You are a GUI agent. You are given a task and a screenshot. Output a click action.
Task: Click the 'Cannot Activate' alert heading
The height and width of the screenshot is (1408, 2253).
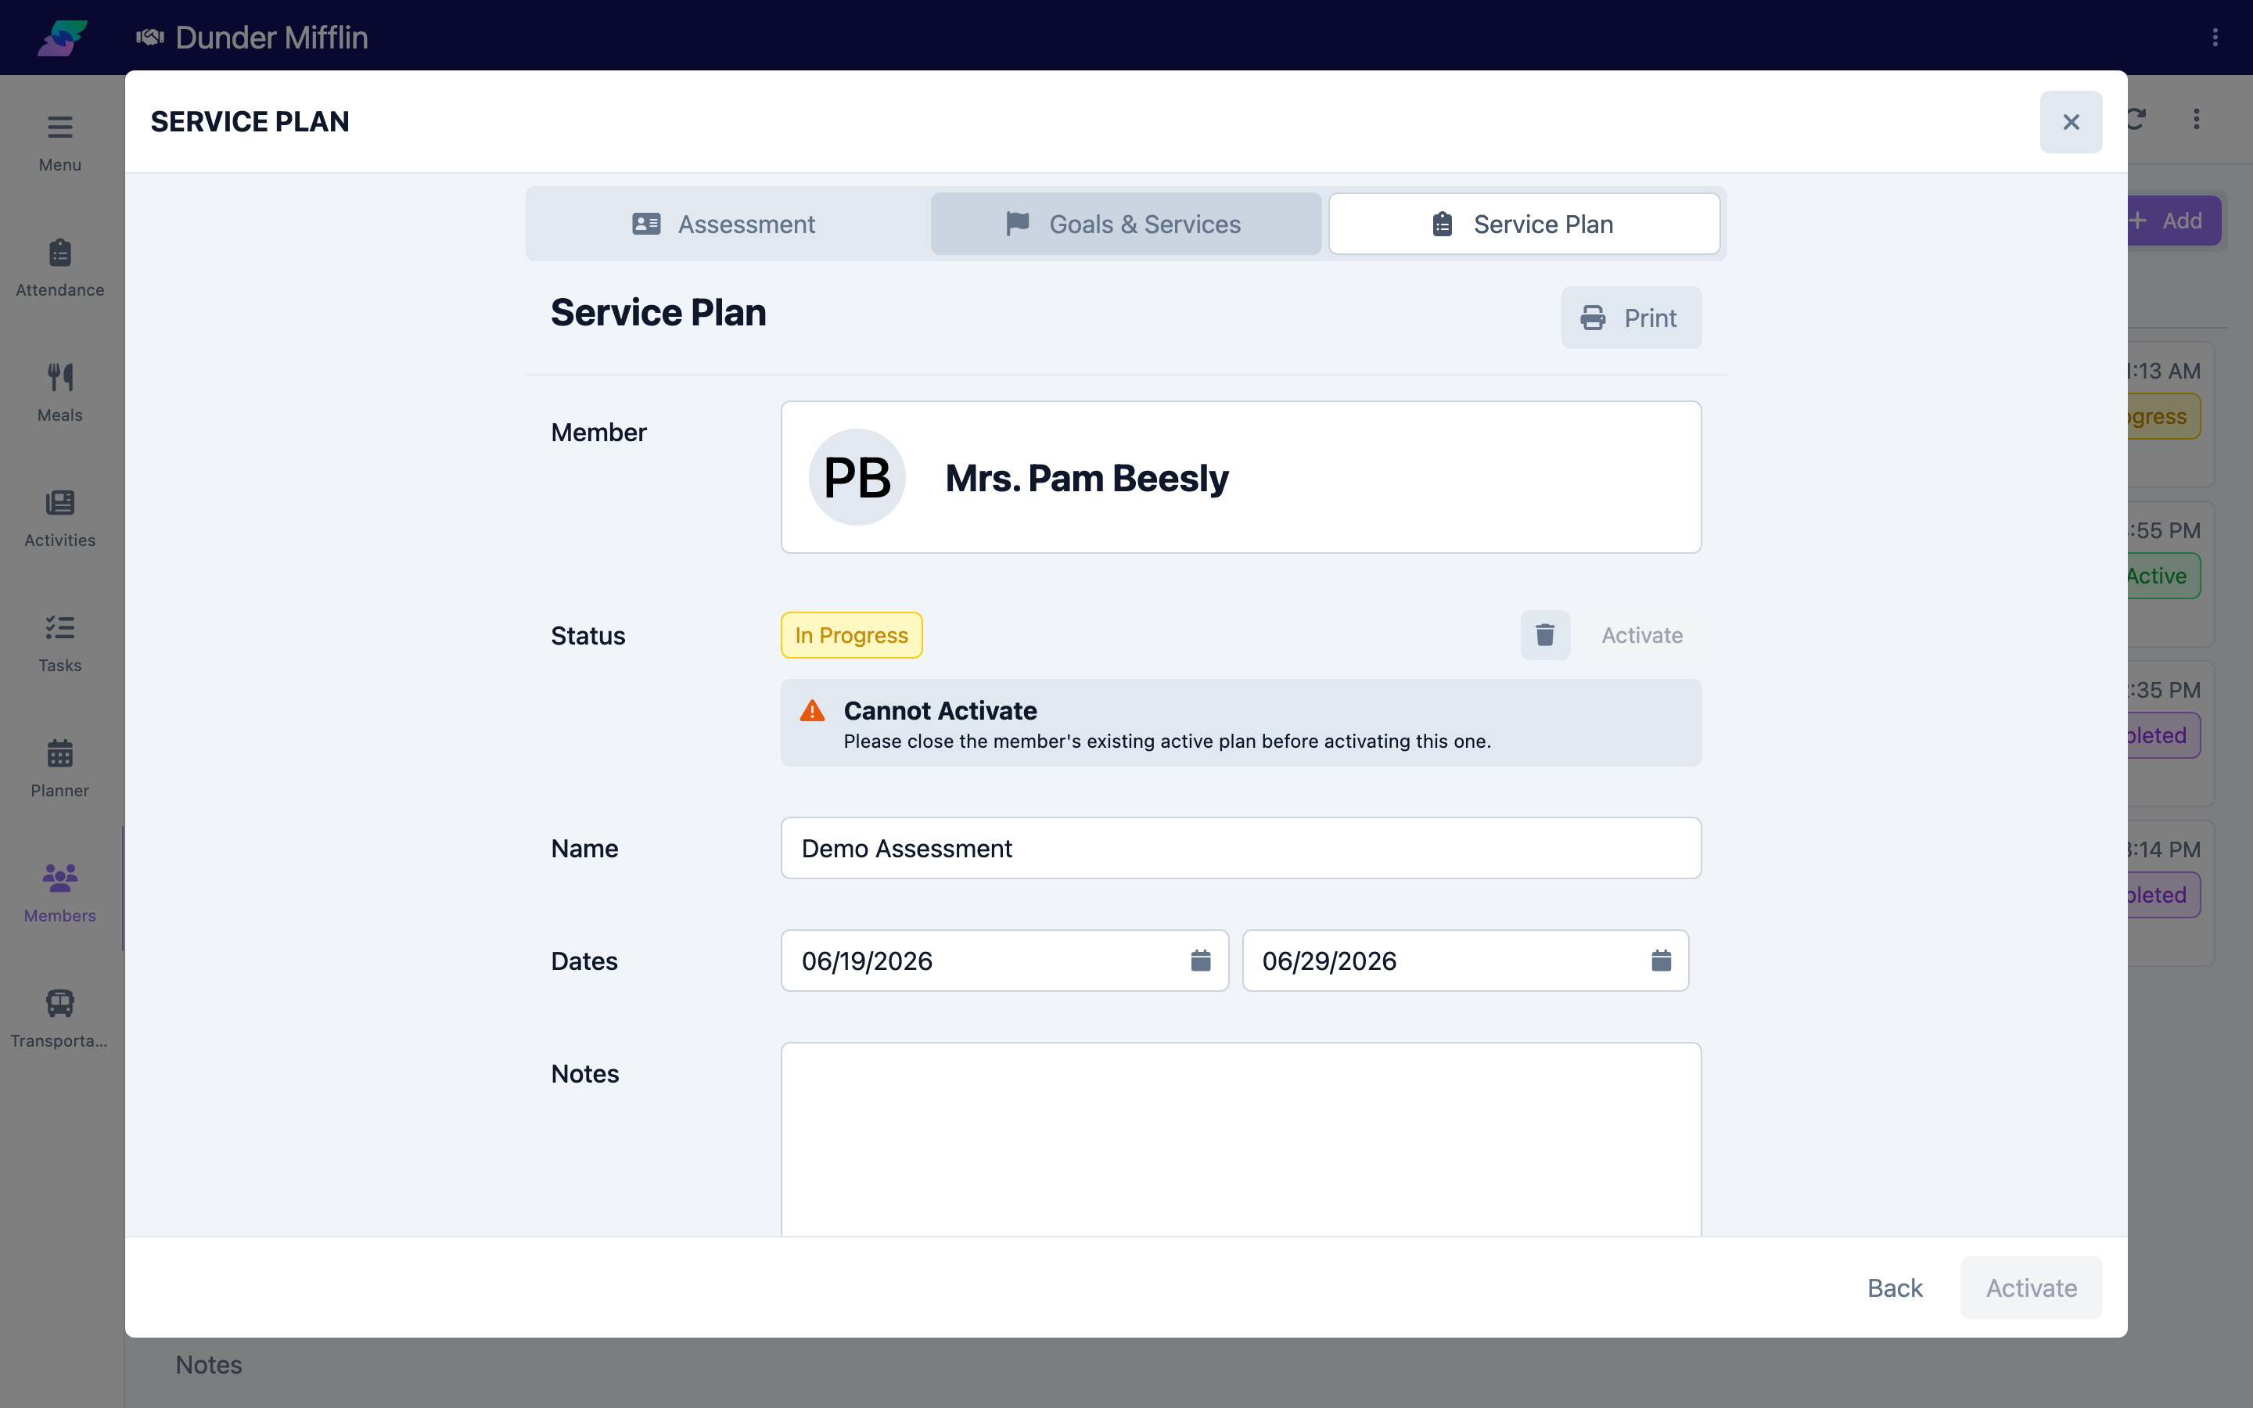click(x=940, y=710)
